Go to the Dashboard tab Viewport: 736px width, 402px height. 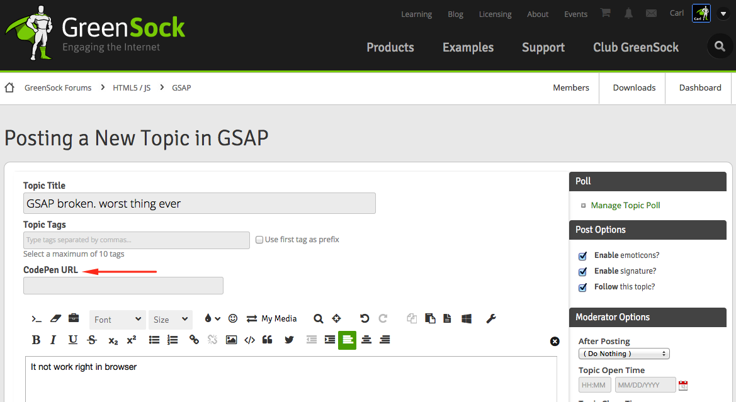pyautogui.click(x=700, y=87)
